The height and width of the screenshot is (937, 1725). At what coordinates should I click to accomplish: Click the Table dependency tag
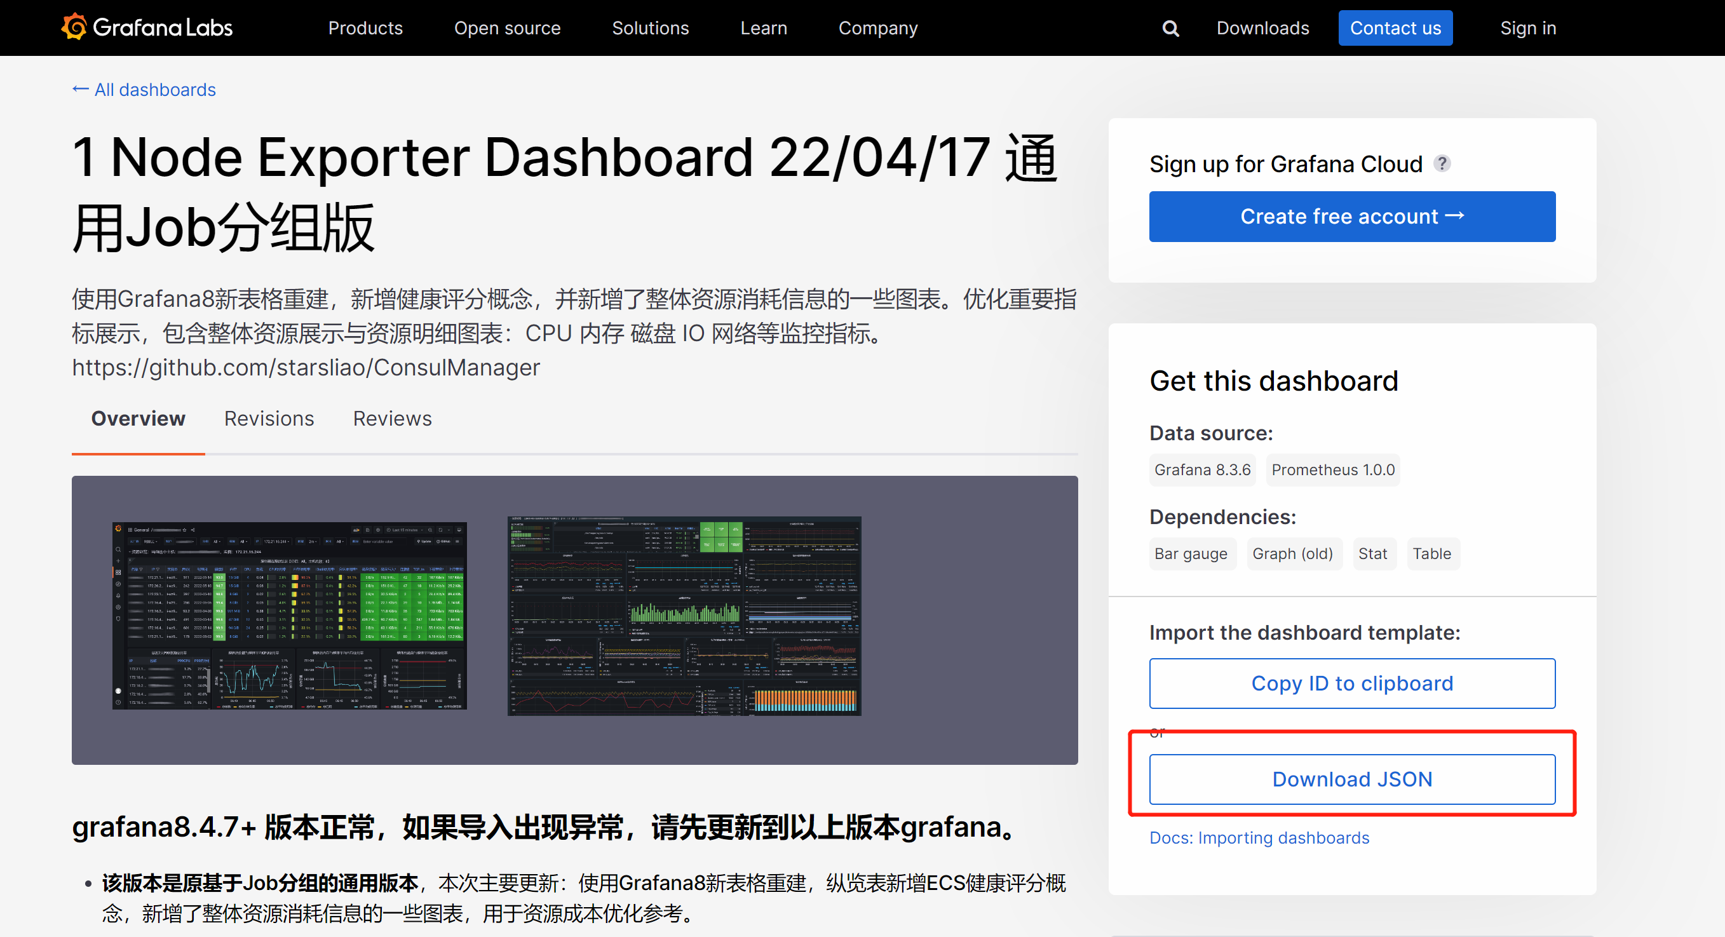[1431, 554]
